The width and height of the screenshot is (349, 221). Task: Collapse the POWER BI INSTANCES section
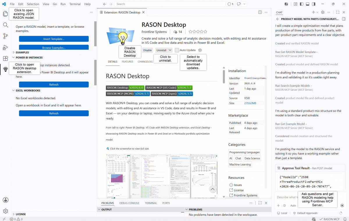(x=29, y=58)
